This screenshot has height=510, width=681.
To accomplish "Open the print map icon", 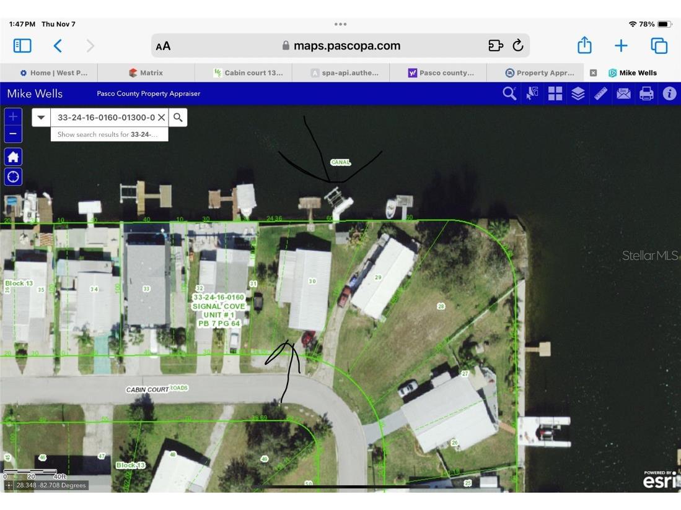I will pos(646,93).
